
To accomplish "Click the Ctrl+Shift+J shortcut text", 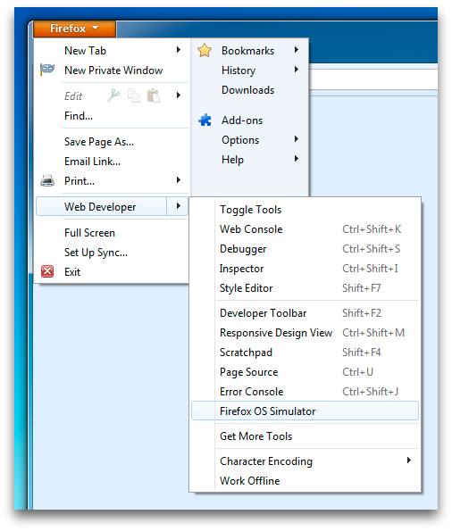I will click(x=371, y=392).
